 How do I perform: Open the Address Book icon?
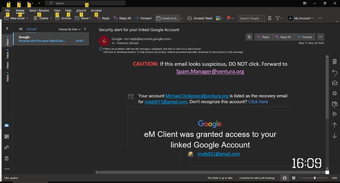270,18
